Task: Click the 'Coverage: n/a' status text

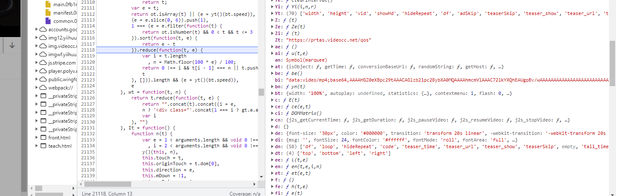Action: coord(245,194)
